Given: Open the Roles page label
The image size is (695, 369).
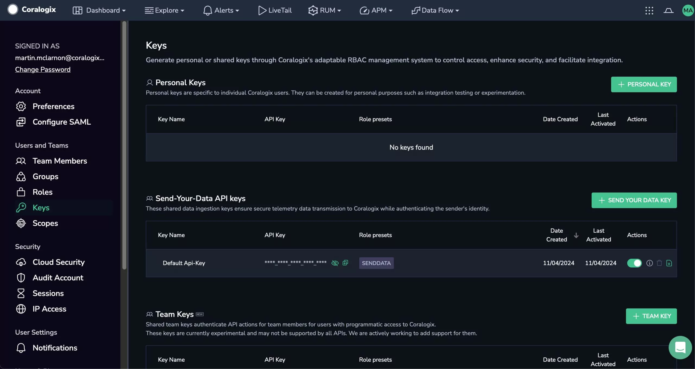Looking at the screenshot, I should [43, 192].
